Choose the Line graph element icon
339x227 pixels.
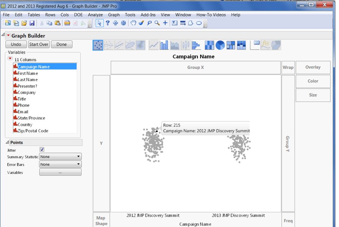pos(154,45)
